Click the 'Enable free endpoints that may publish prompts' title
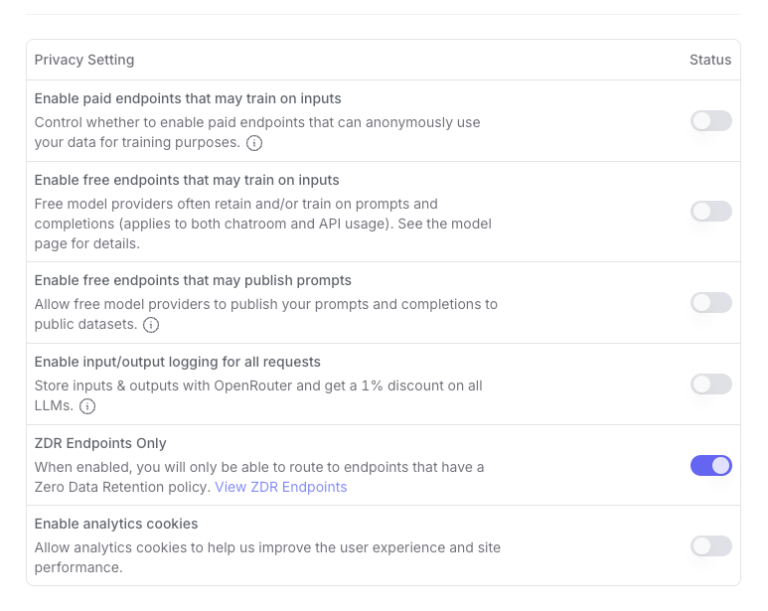This screenshot has height=611, width=768. (x=193, y=280)
